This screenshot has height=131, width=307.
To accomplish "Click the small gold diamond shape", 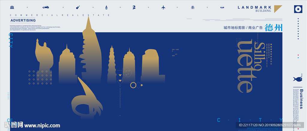I will click(142, 85).
